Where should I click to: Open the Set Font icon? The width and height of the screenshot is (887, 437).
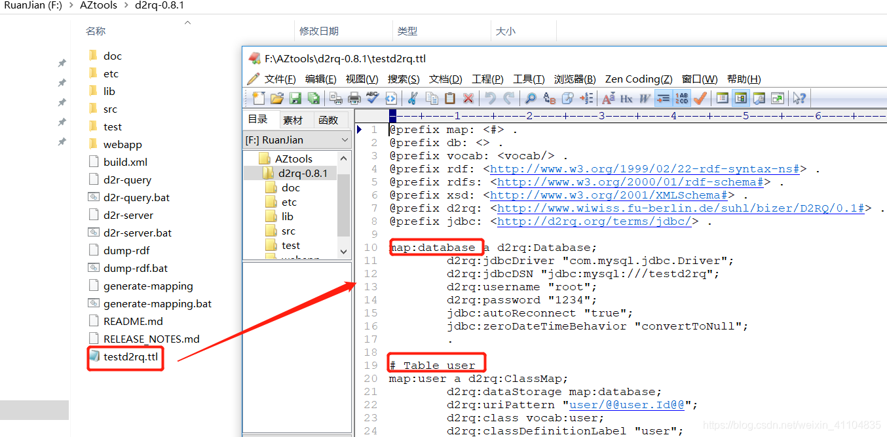coord(608,98)
